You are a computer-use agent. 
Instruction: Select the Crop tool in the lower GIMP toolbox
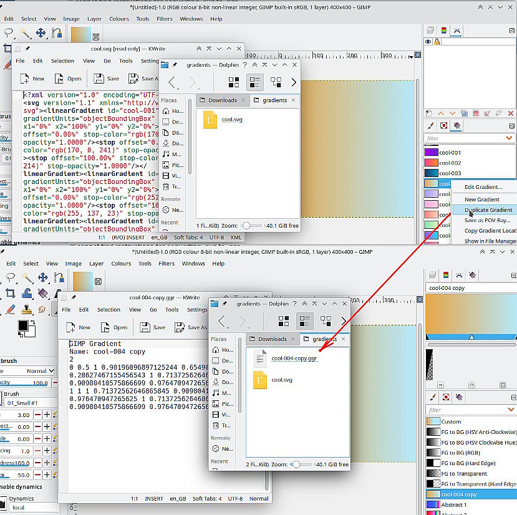coord(10,293)
